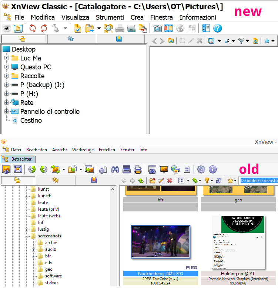Click the scanner icon in Italian window toolbar
This screenshot has width=278, height=293.
point(131,29)
